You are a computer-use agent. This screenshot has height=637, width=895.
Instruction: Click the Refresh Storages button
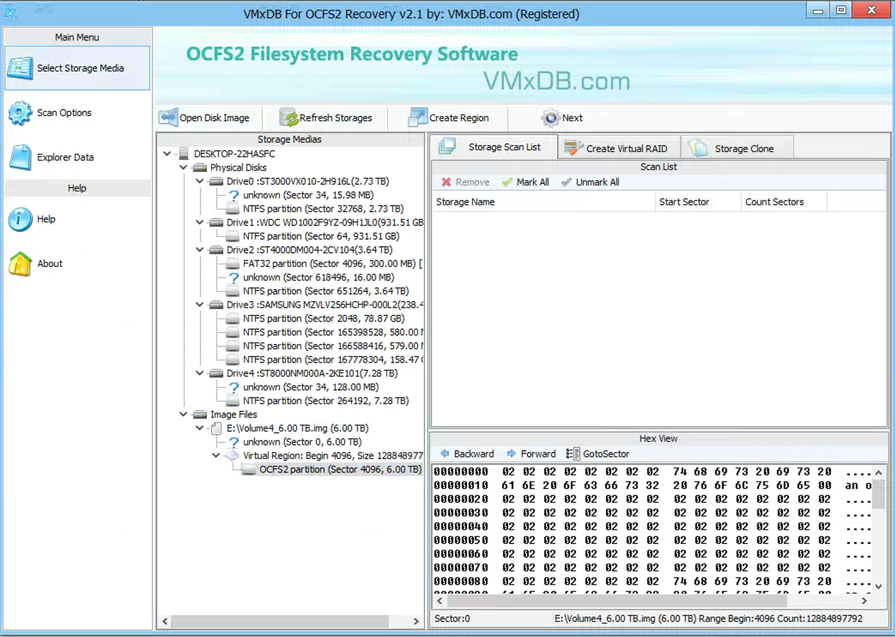326,118
